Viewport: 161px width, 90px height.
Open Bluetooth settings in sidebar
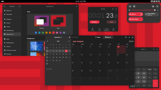click(12, 14)
